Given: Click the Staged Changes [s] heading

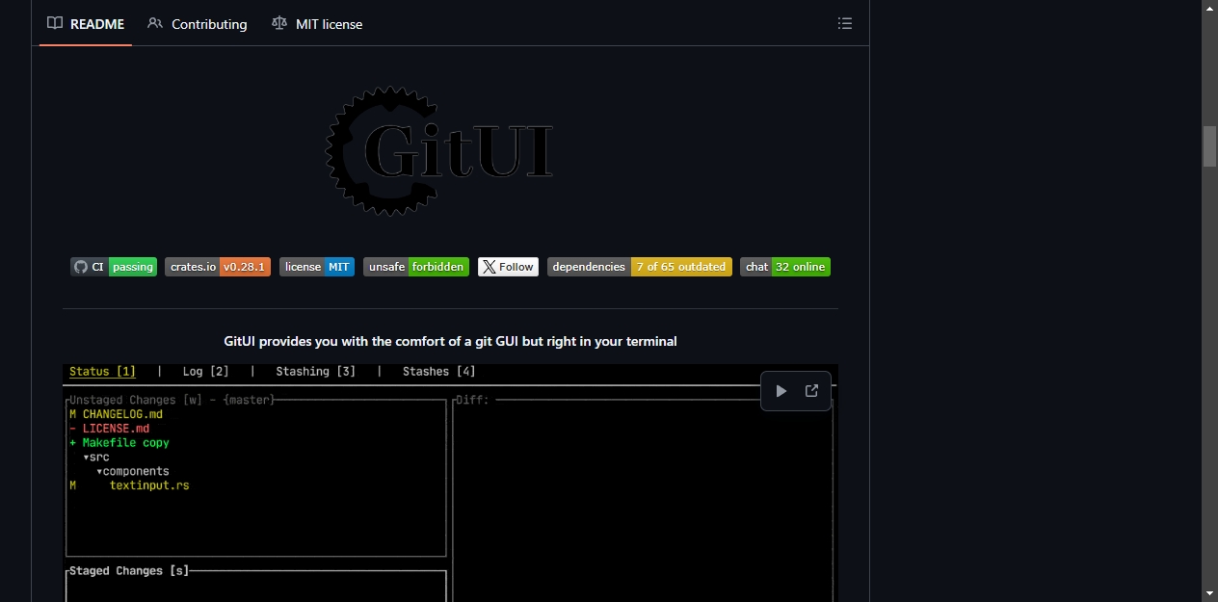Looking at the screenshot, I should (x=129, y=571).
